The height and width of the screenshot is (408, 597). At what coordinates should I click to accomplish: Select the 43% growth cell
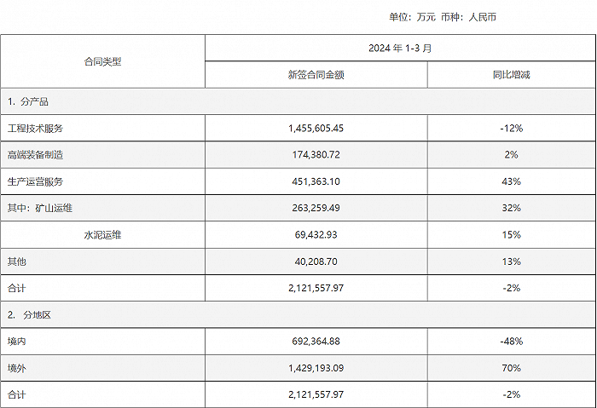(x=511, y=181)
